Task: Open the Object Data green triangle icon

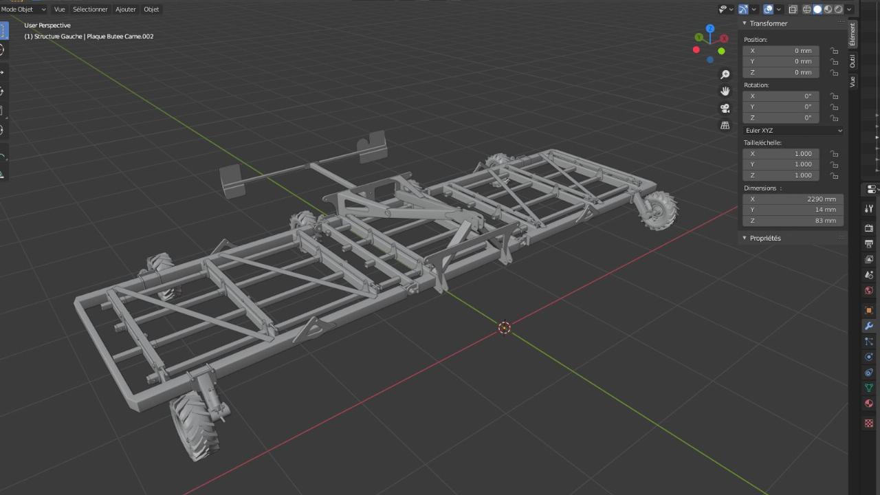Action: point(869,388)
